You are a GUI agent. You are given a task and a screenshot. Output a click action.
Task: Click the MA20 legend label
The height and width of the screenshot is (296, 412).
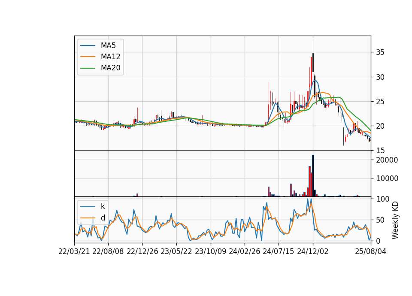click(110, 68)
